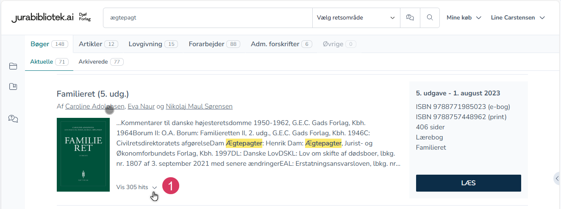Open the chat bubbles sidebar icon

[x=13, y=119]
